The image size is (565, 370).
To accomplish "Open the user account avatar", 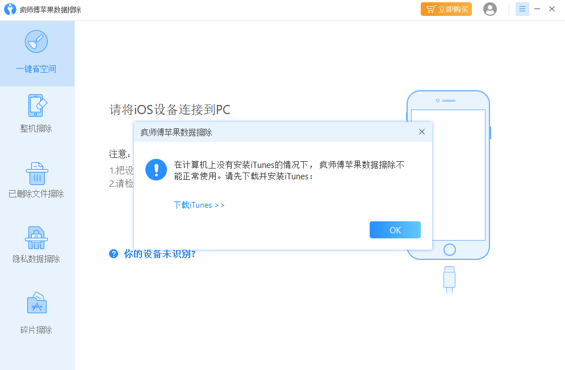I will (x=489, y=9).
